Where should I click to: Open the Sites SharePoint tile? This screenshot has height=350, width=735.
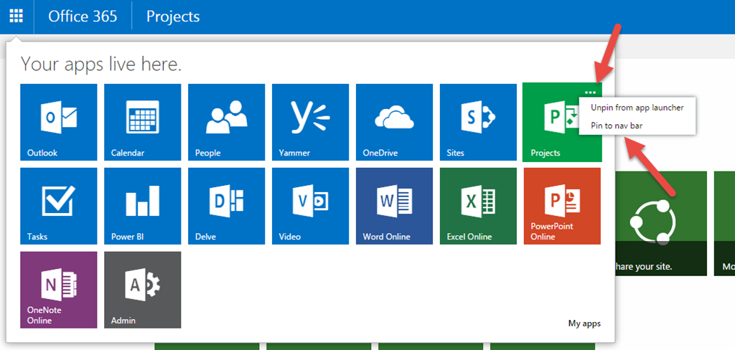[x=478, y=123]
